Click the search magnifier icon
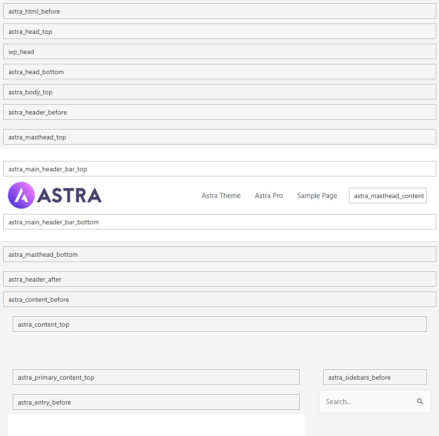 (x=420, y=401)
